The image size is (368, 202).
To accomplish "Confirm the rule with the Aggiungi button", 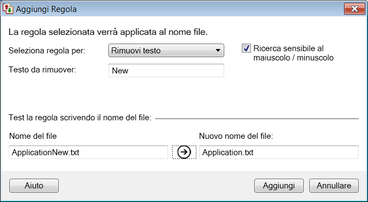I will point(279,186).
